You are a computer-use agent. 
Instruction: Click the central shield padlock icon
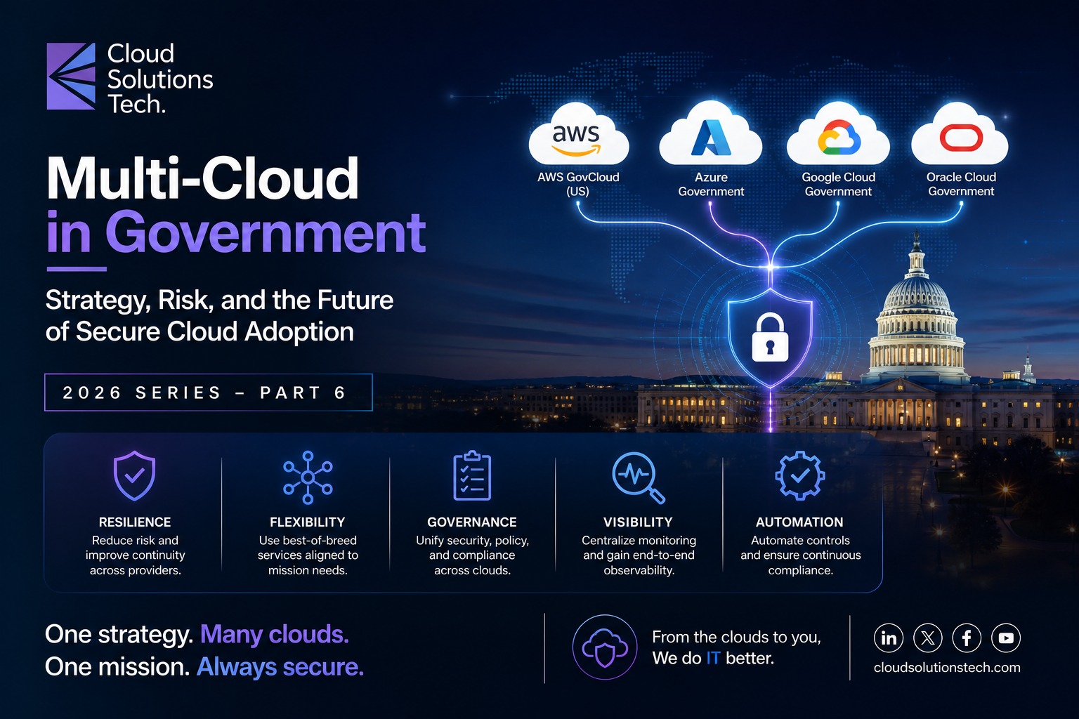(770, 338)
